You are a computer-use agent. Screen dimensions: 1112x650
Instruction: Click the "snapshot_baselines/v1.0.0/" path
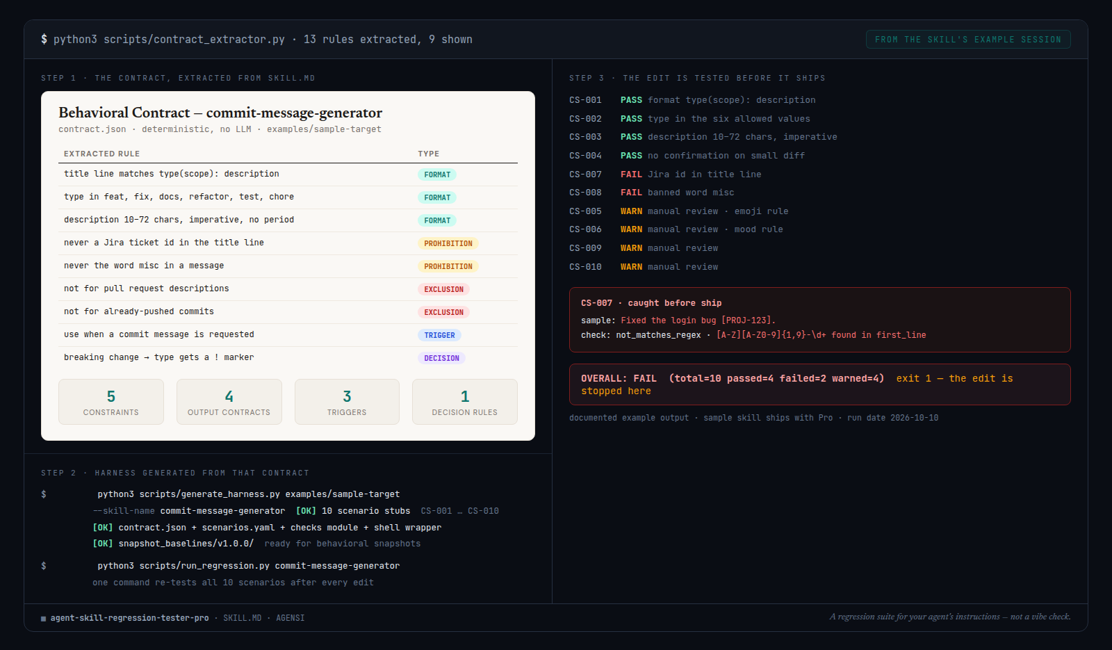pyautogui.click(x=186, y=544)
